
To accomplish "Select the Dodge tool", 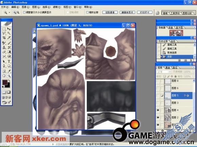I will point(9,56).
